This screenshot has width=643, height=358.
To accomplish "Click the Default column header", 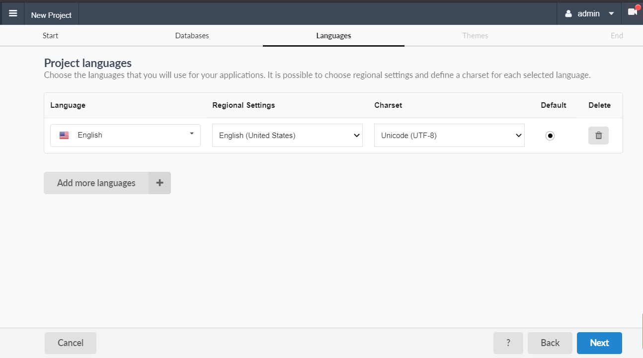I will (554, 105).
